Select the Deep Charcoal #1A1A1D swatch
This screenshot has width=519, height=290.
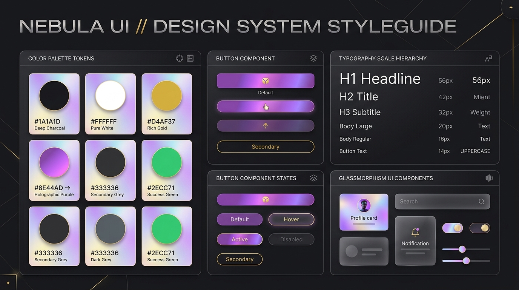click(x=54, y=104)
